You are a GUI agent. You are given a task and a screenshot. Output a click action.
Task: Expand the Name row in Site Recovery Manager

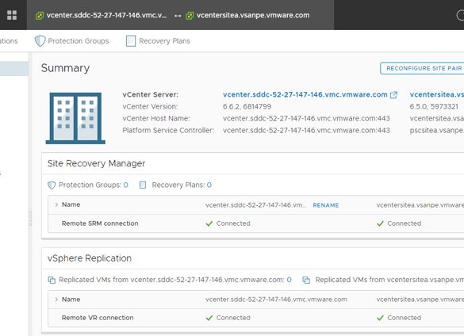[x=56, y=204]
